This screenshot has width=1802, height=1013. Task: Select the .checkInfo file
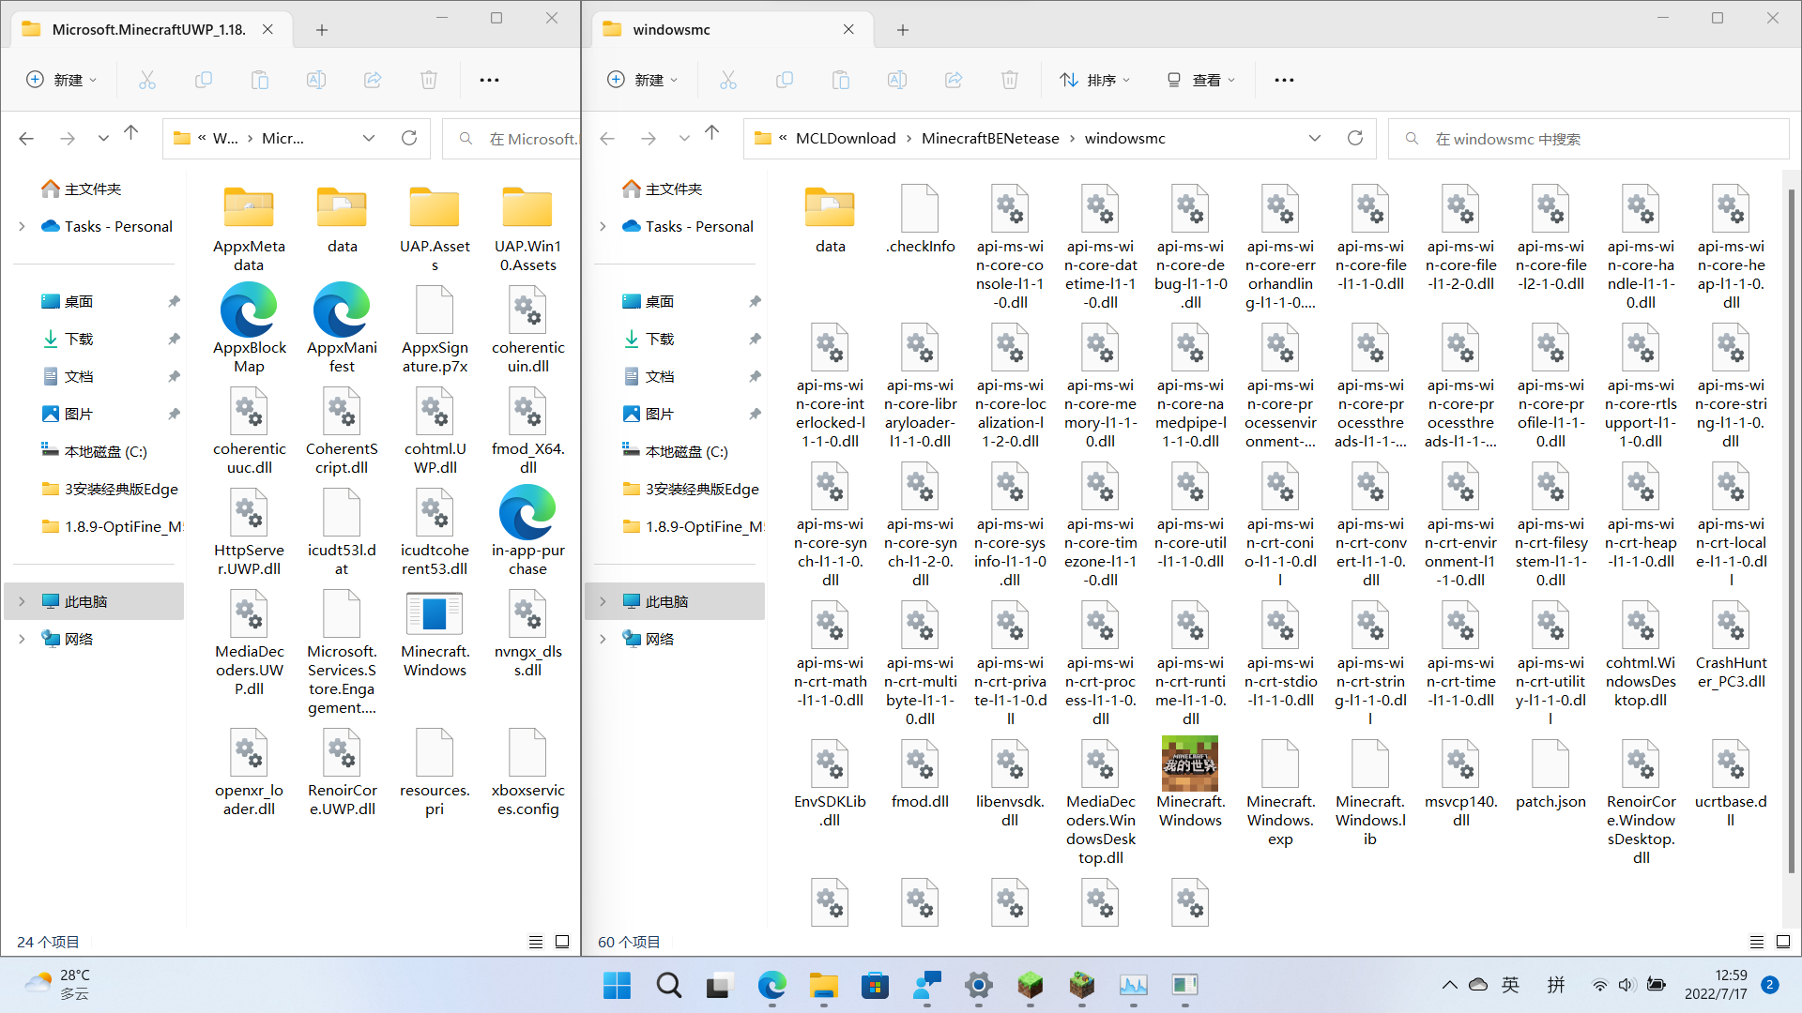click(920, 219)
